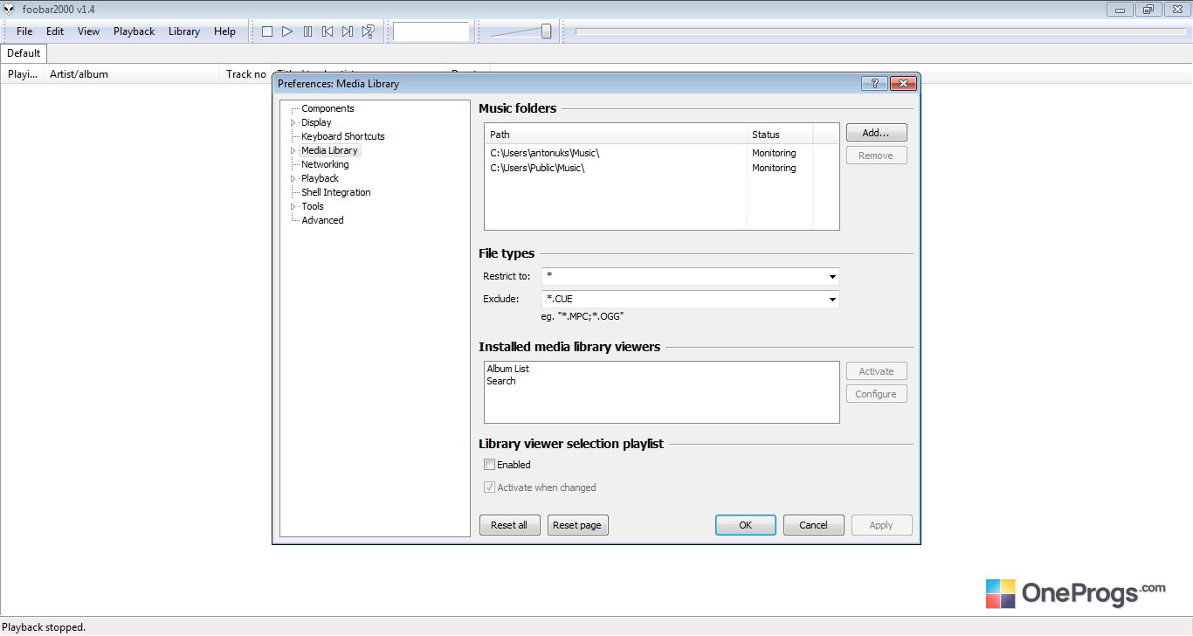The width and height of the screenshot is (1193, 636).
Task: Open the Exclude file types dropdown
Action: coord(832,300)
